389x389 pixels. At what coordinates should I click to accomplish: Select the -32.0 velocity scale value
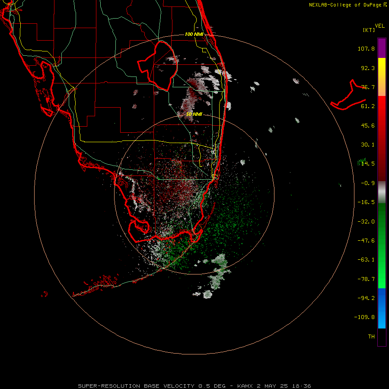coord(366,222)
